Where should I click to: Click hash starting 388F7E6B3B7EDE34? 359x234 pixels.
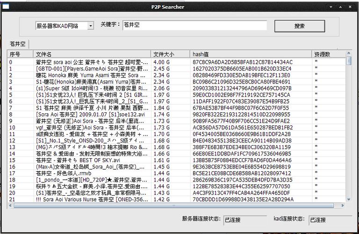242,147
